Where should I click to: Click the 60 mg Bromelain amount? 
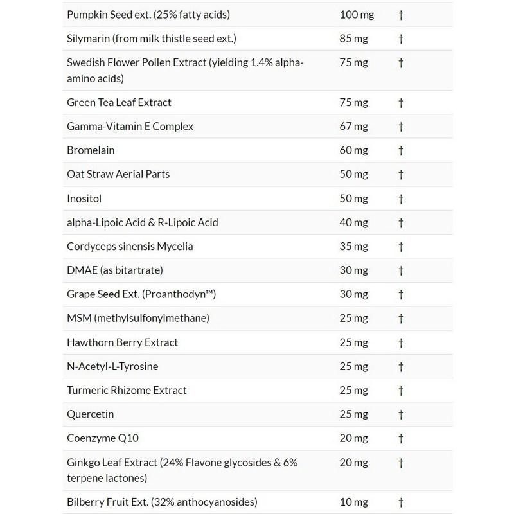(x=354, y=150)
